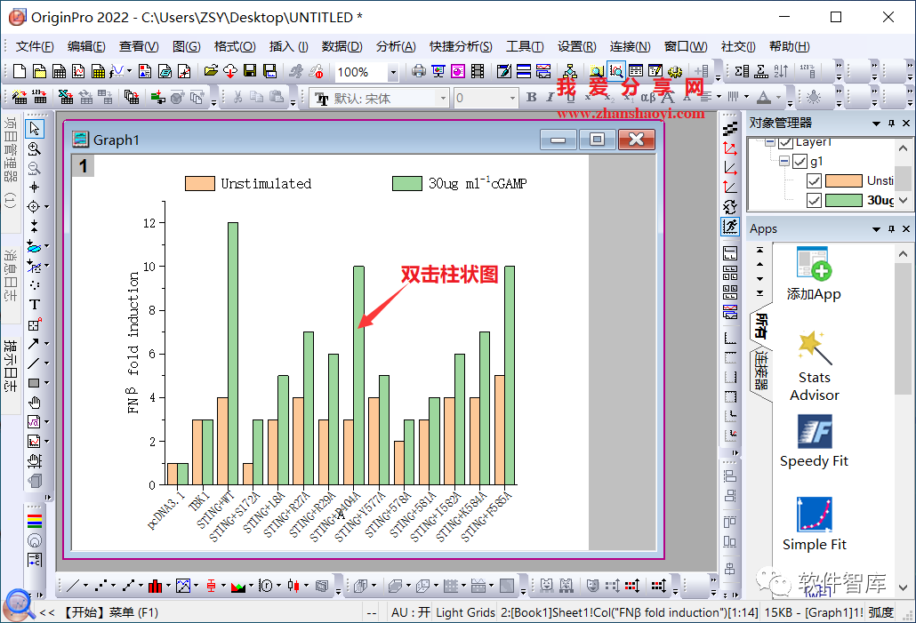Toggle the g1 group checkbox
The width and height of the screenshot is (916, 623).
(799, 161)
